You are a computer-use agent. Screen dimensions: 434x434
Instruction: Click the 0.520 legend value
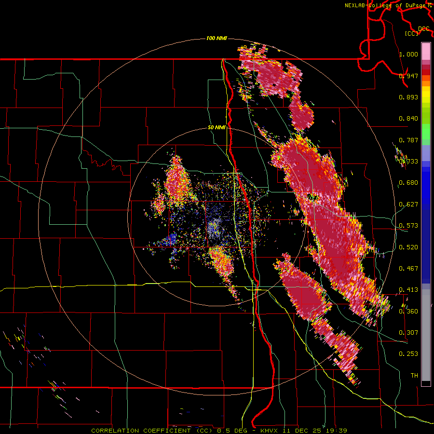coord(408,247)
